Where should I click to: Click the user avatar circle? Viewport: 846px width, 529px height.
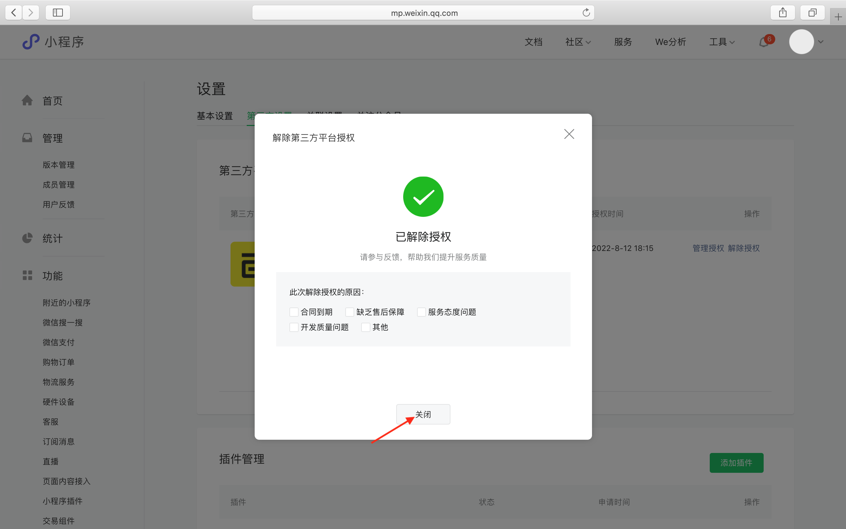801,42
